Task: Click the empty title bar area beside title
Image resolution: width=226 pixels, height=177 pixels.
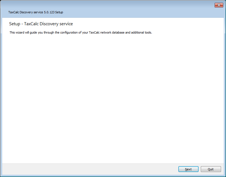Action: click(x=138, y=12)
